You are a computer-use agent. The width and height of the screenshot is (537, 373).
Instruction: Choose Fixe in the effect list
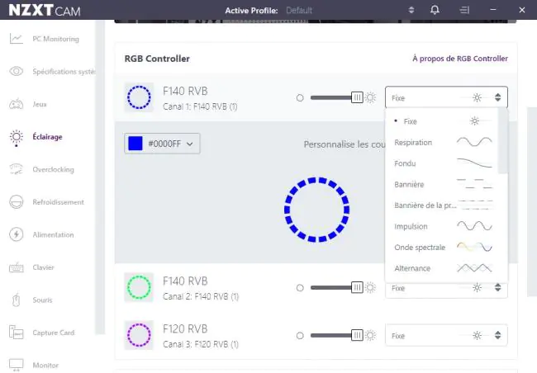click(443, 121)
